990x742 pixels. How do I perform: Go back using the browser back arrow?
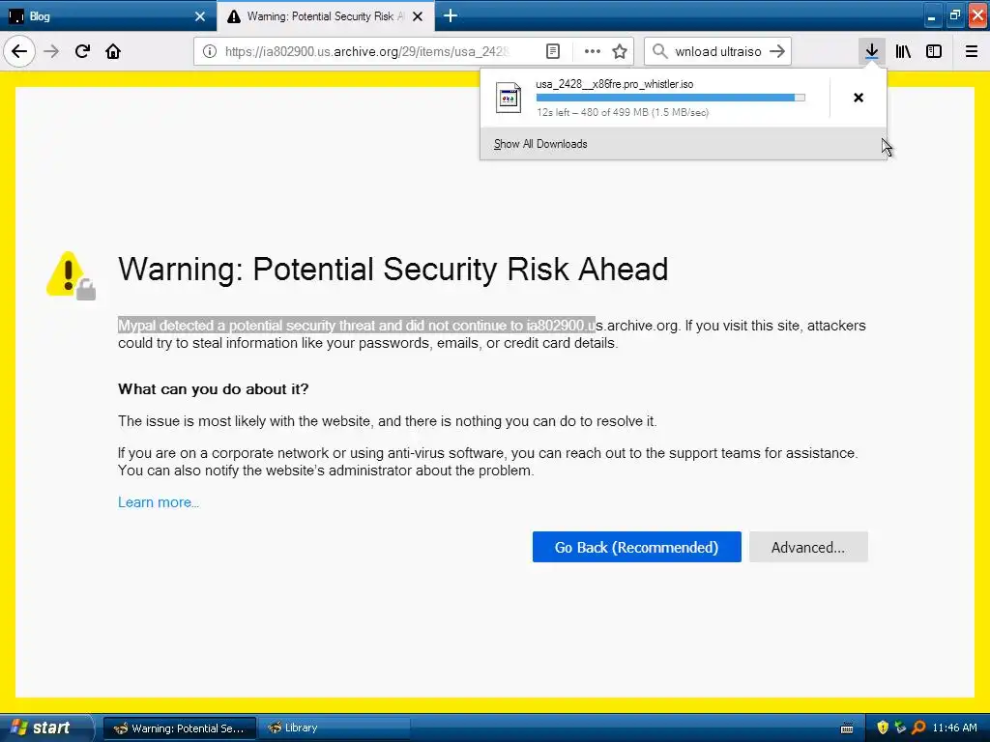click(x=19, y=51)
